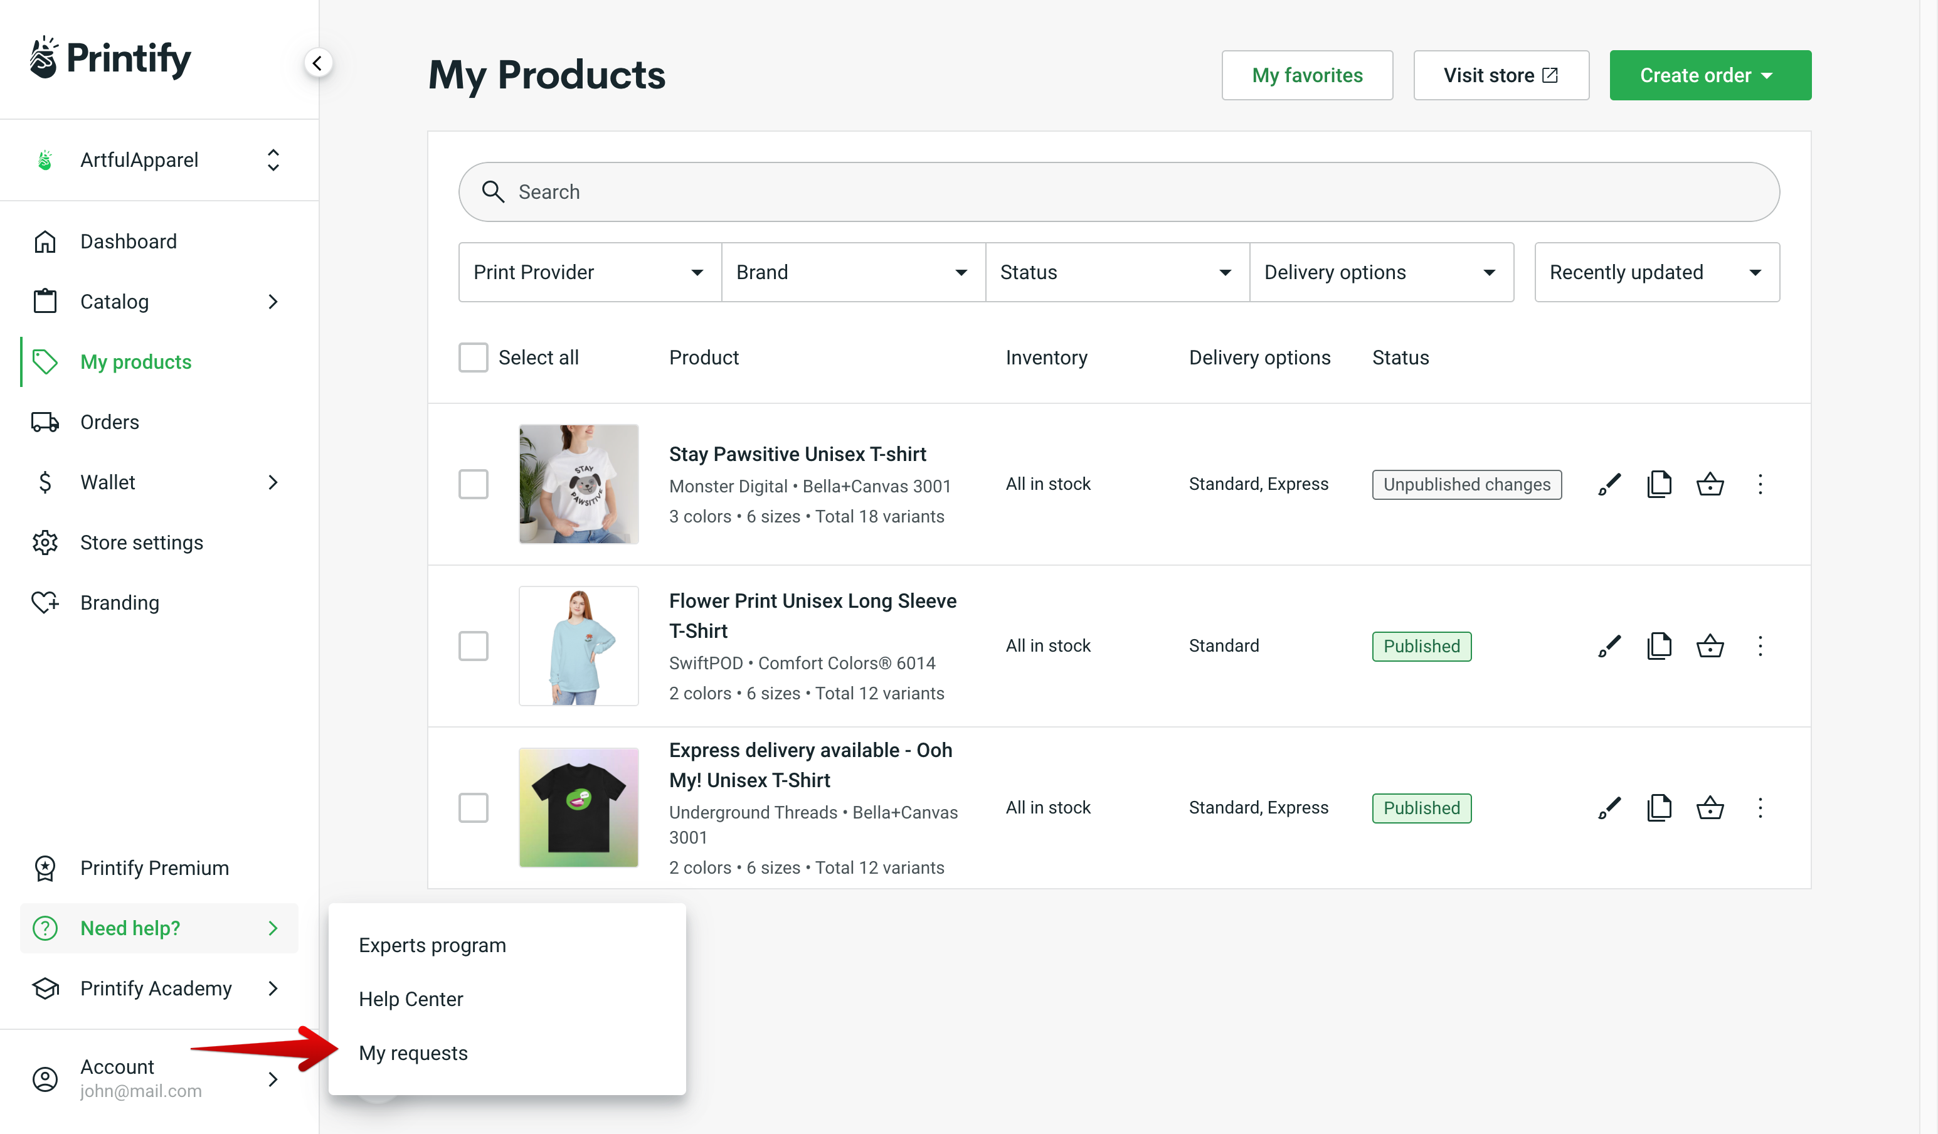Select My requests from the help menu

[413, 1052]
